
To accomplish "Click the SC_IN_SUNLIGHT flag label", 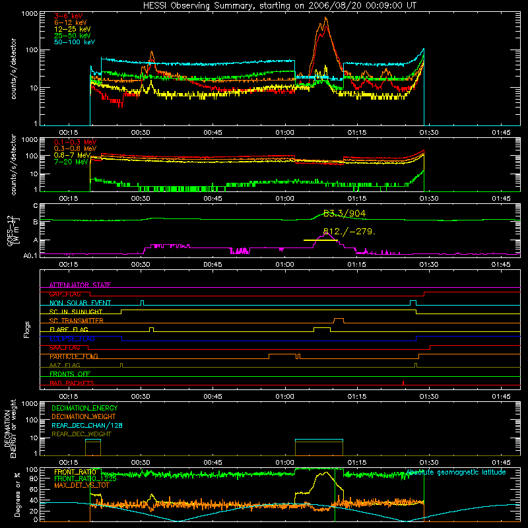I will tap(75, 312).
